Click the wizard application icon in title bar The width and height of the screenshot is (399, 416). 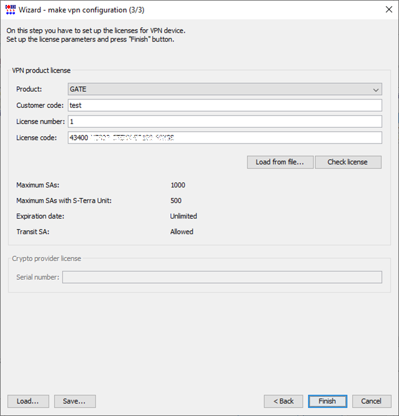point(10,10)
